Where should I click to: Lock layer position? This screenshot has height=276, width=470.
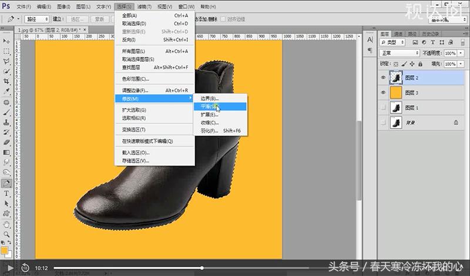[x=412, y=64]
